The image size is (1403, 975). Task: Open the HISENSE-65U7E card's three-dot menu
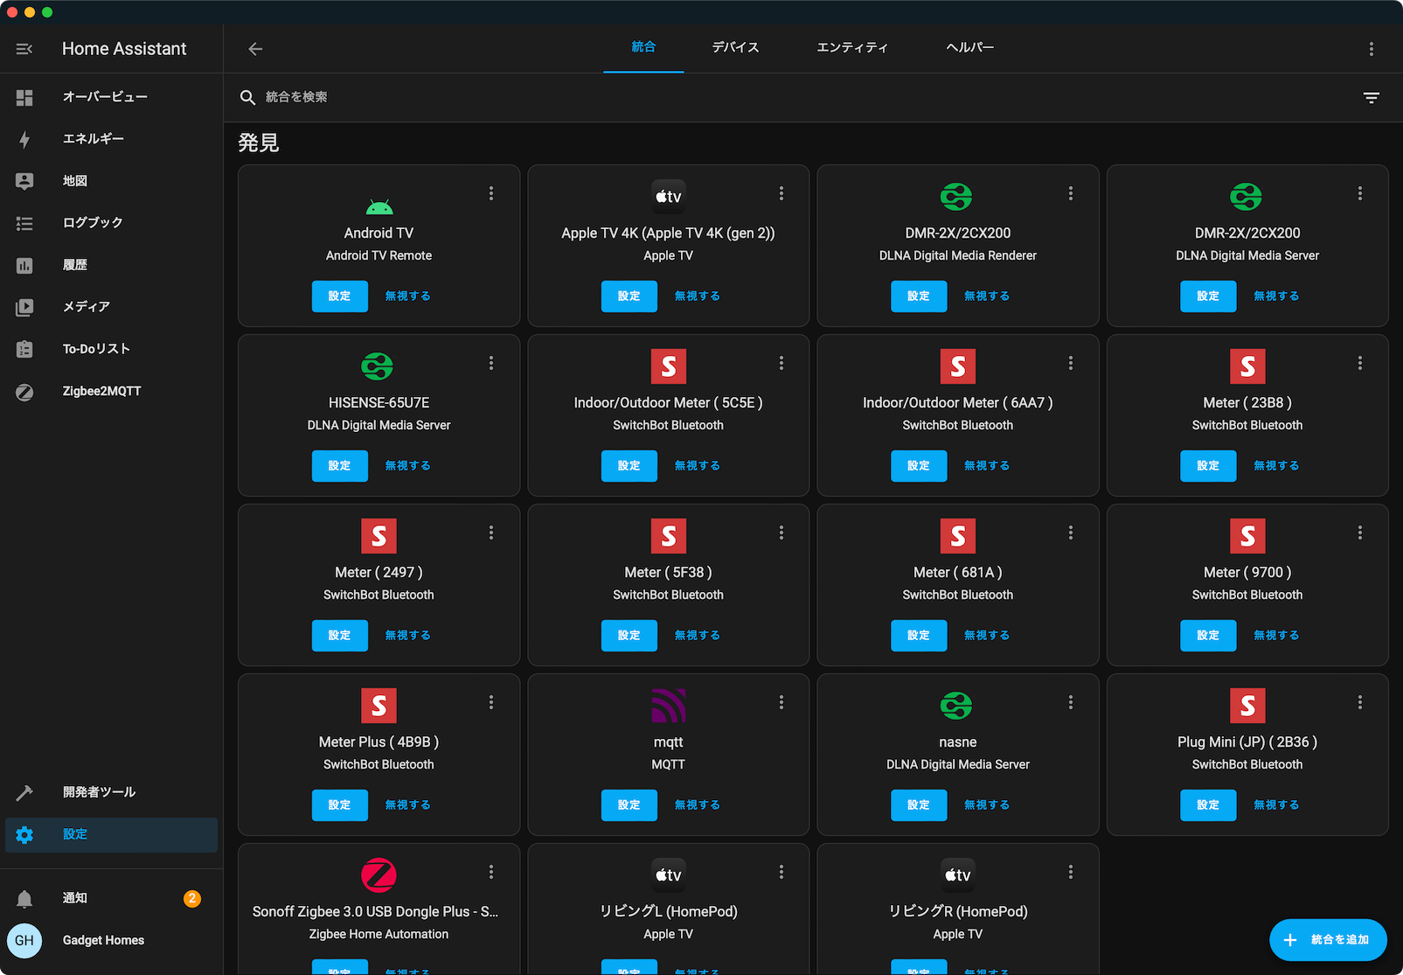coord(491,363)
